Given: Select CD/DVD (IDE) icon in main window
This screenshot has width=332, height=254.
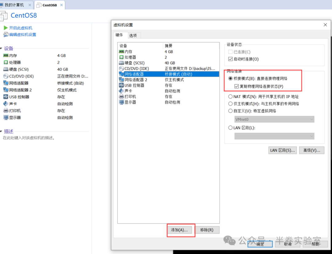Looking at the screenshot, I should [6, 76].
